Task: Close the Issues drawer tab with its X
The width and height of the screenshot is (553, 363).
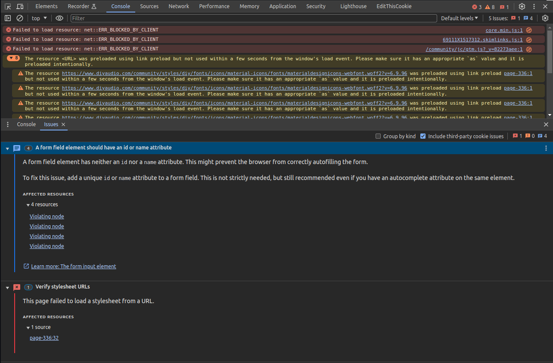Action: pyautogui.click(x=63, y=124)
